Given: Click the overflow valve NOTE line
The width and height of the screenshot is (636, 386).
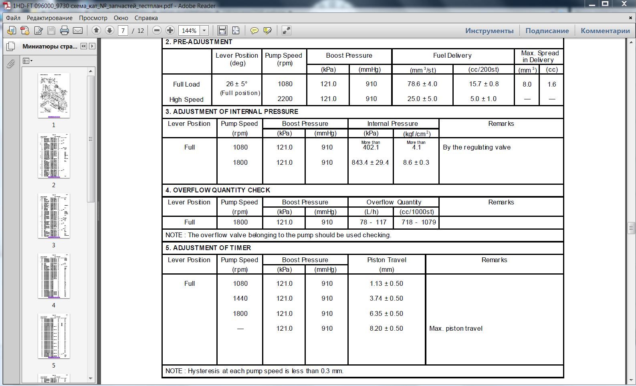Looking at the screenshot, I should [278, 235].
